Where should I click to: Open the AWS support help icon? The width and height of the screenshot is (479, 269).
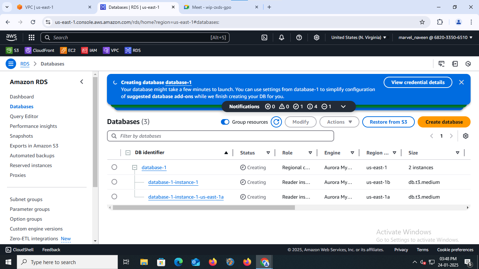299,37
